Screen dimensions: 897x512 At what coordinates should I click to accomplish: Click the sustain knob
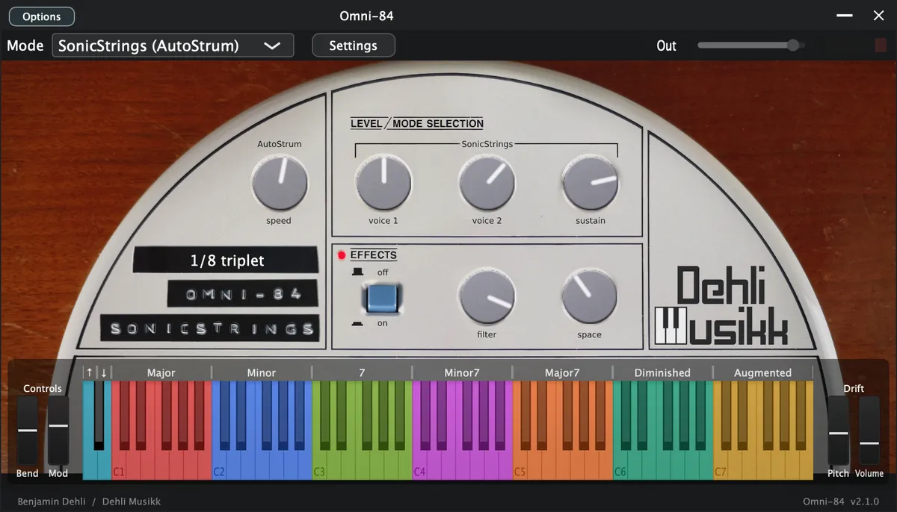[591, 184]
